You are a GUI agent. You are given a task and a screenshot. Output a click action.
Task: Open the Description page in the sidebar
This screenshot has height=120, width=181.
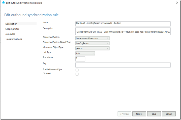coord(21,24)
